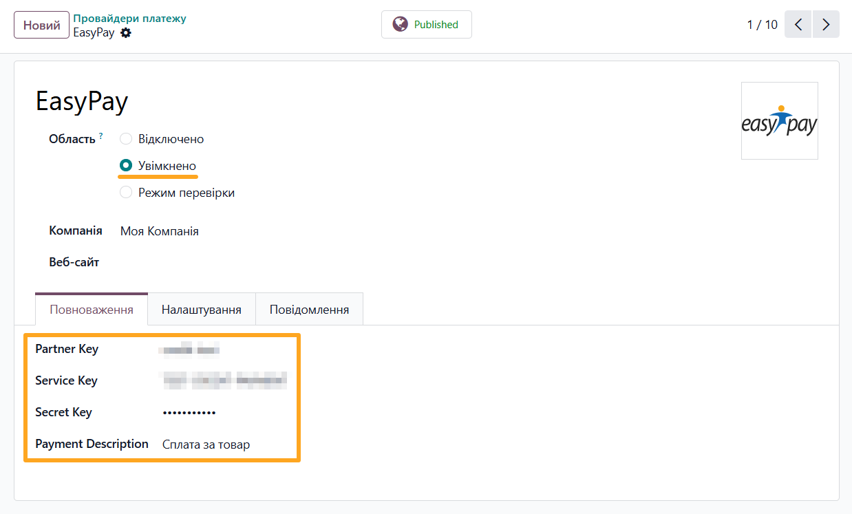
Task: Switch to the Повноваження tab
Action: (92, 309)
